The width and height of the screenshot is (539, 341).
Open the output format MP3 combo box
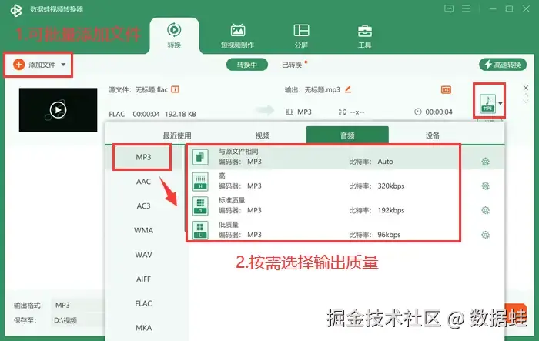[x=78, y=305]
